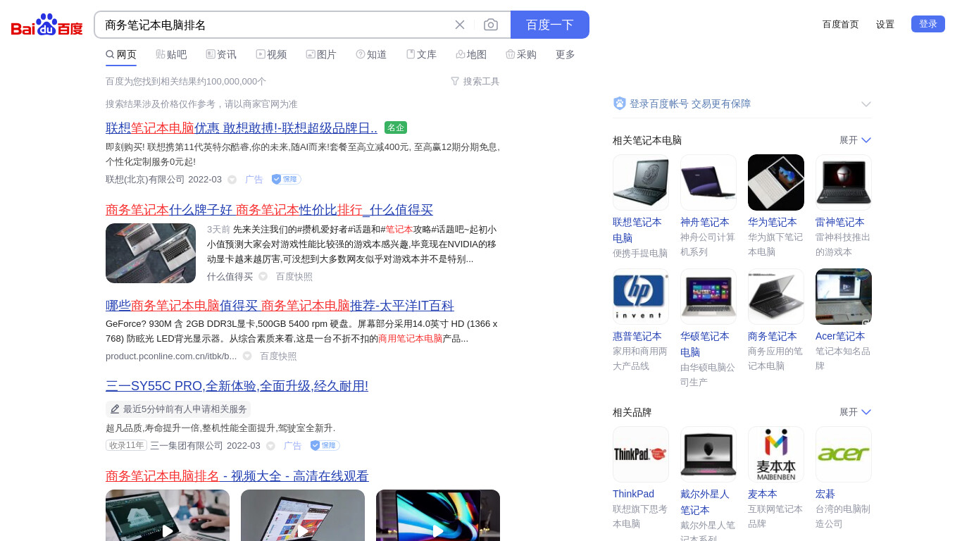Click the pencil icon before 最近5分钟前有人申请相关服务
The image size is (962, 541).
[115, 409]
